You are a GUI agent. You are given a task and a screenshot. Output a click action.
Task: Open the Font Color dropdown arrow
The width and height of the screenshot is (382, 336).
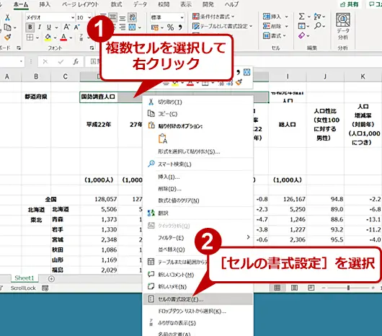coord(71,37)
